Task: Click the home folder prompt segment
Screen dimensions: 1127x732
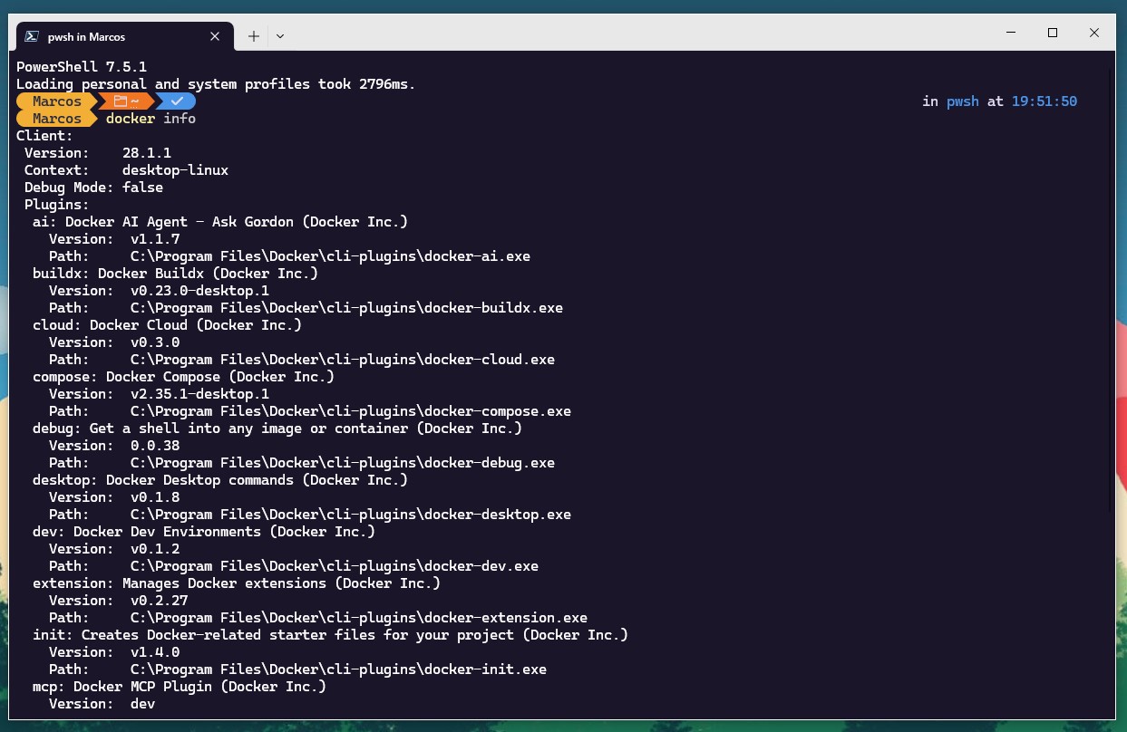Action: tap(126, 101)
